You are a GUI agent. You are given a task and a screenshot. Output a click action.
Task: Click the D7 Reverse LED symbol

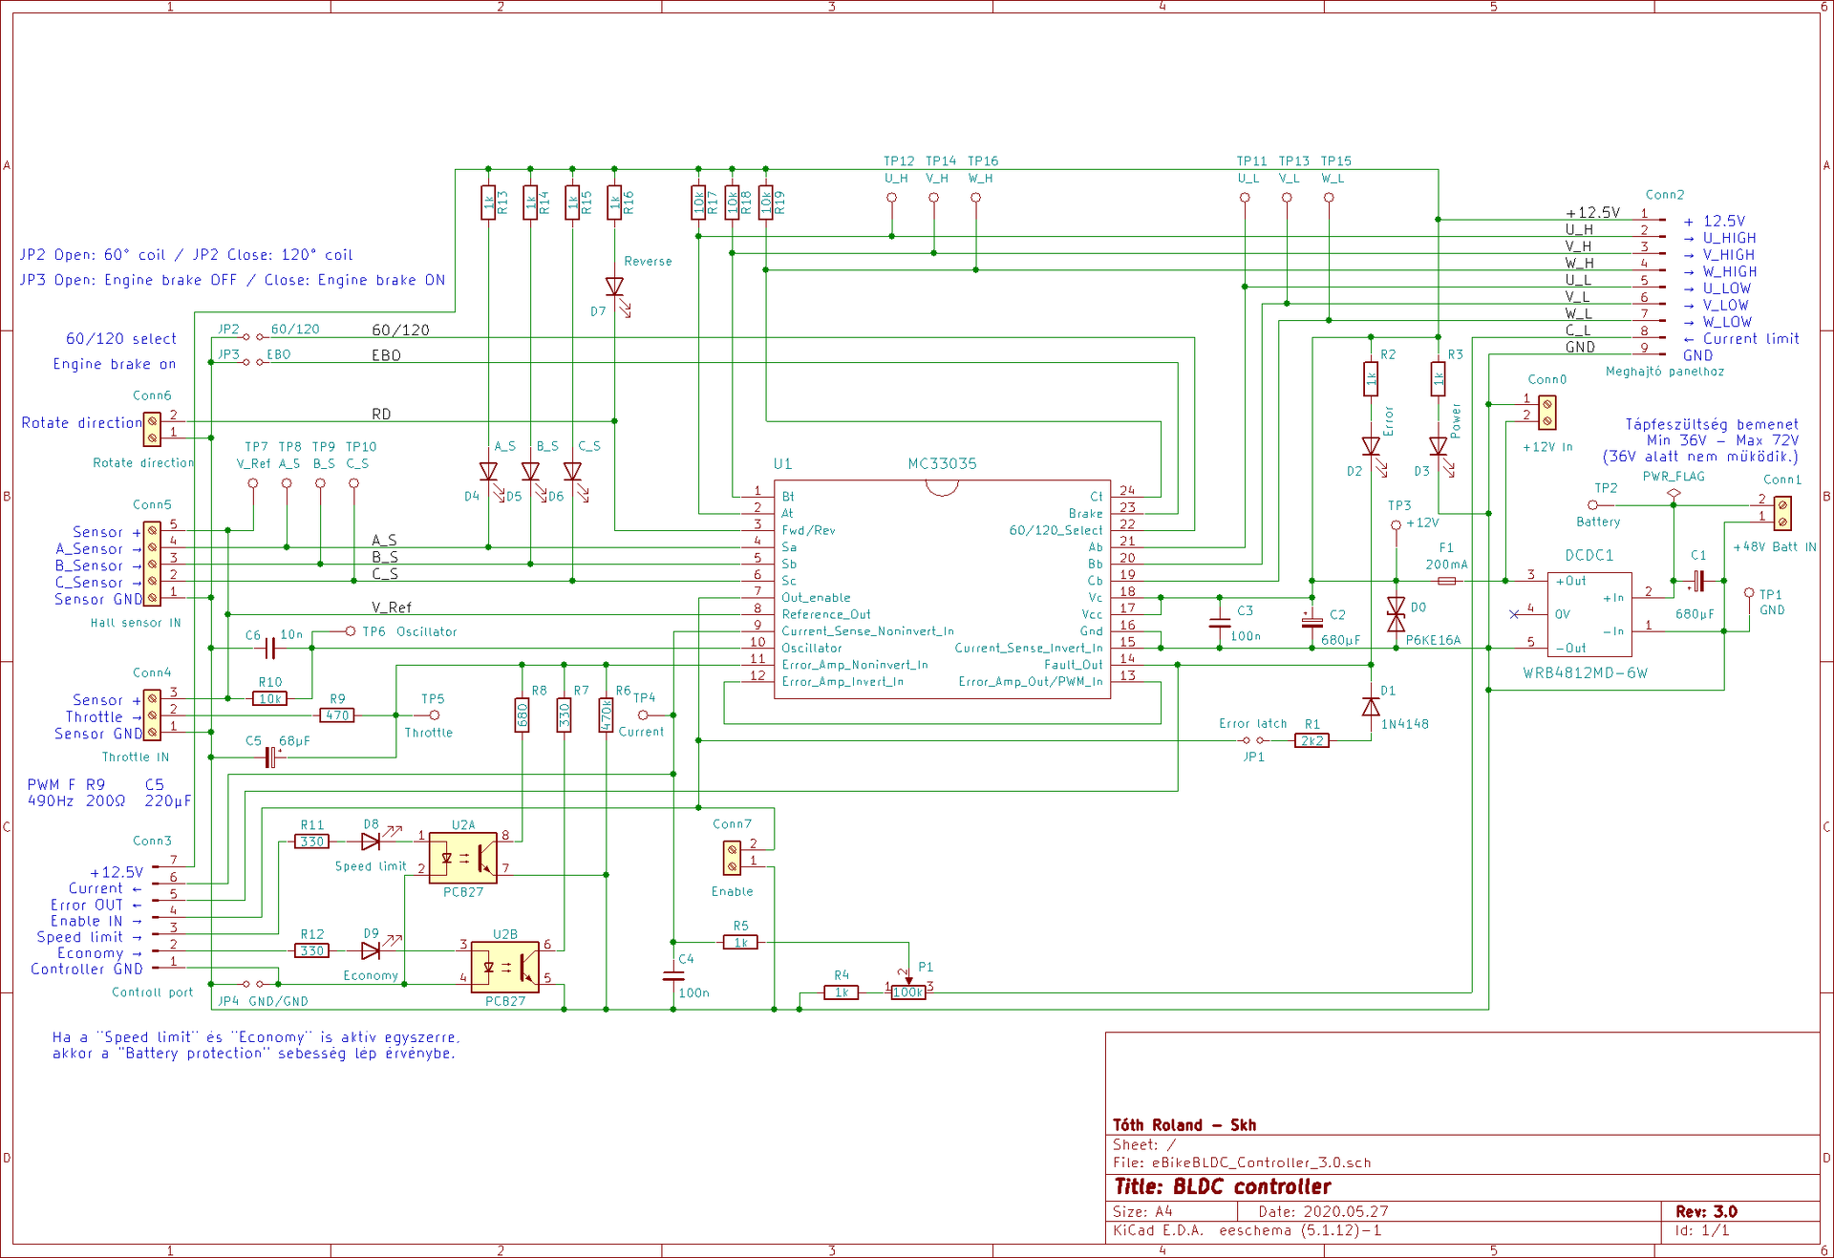point(614,287)
